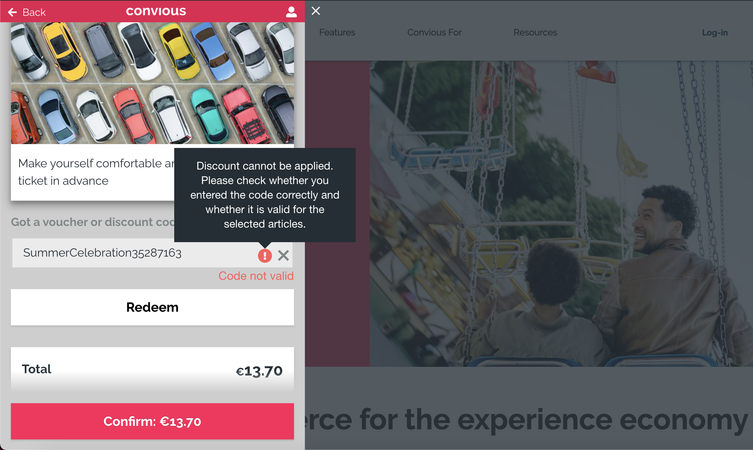The height and width of the screenshot is (450, 753).
Task: Select the parking lot cars image
Action: point(152,83)
